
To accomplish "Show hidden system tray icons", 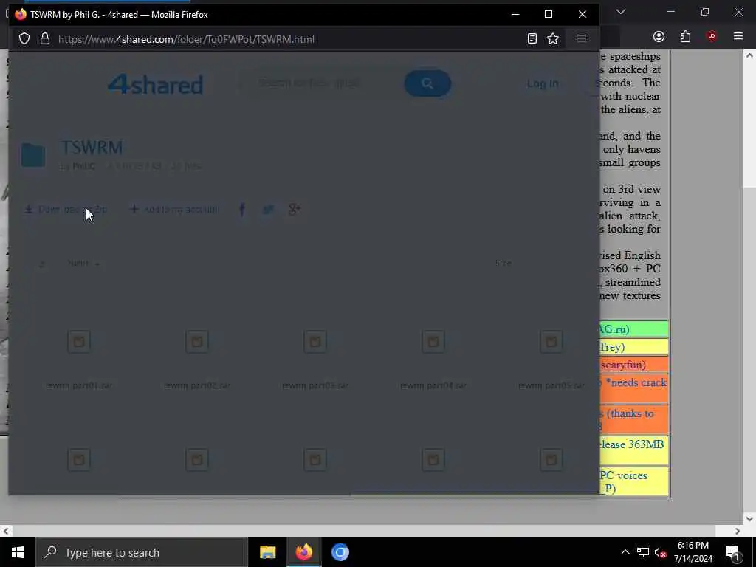I will click(625, 552).
